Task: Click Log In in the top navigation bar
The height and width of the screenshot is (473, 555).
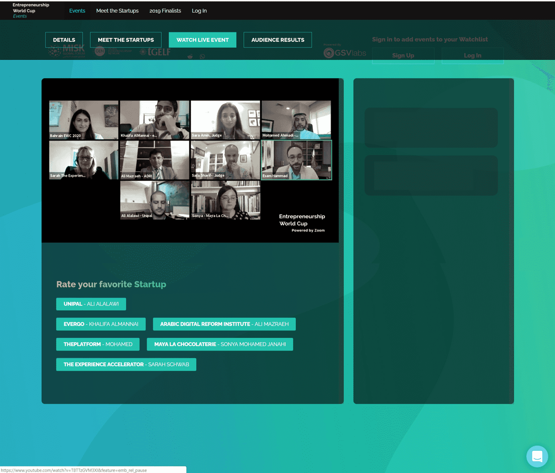Action: (199, 11)
